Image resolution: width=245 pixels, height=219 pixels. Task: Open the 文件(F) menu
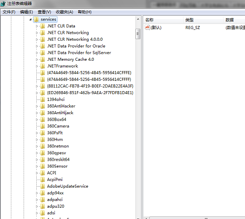tap(9, 12)
